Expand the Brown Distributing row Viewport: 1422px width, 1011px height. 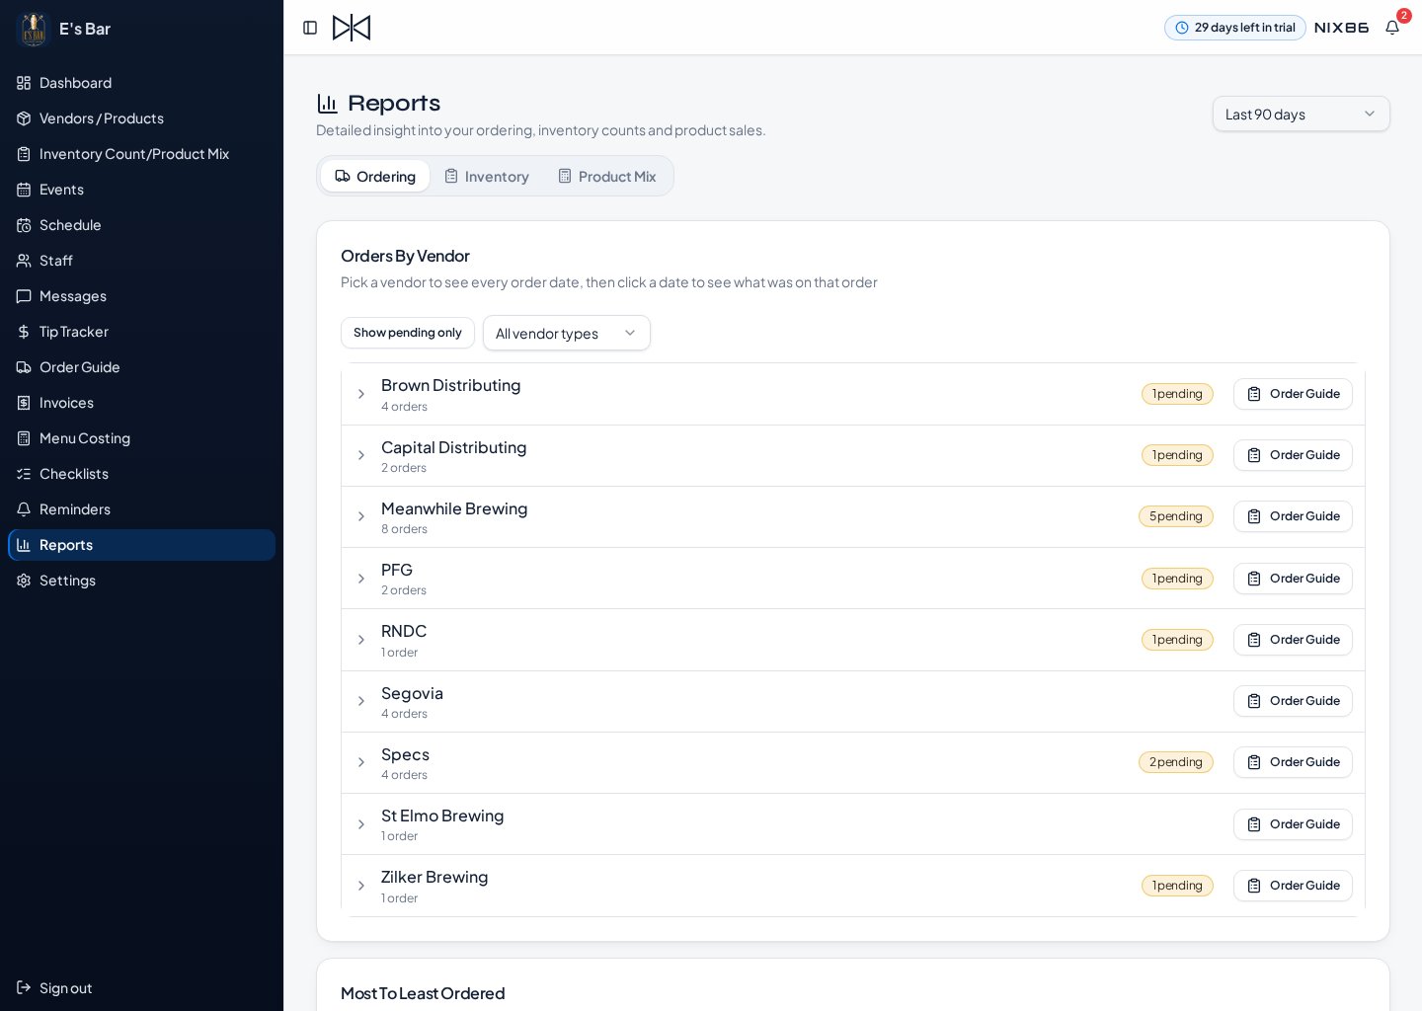coord(361,394)
